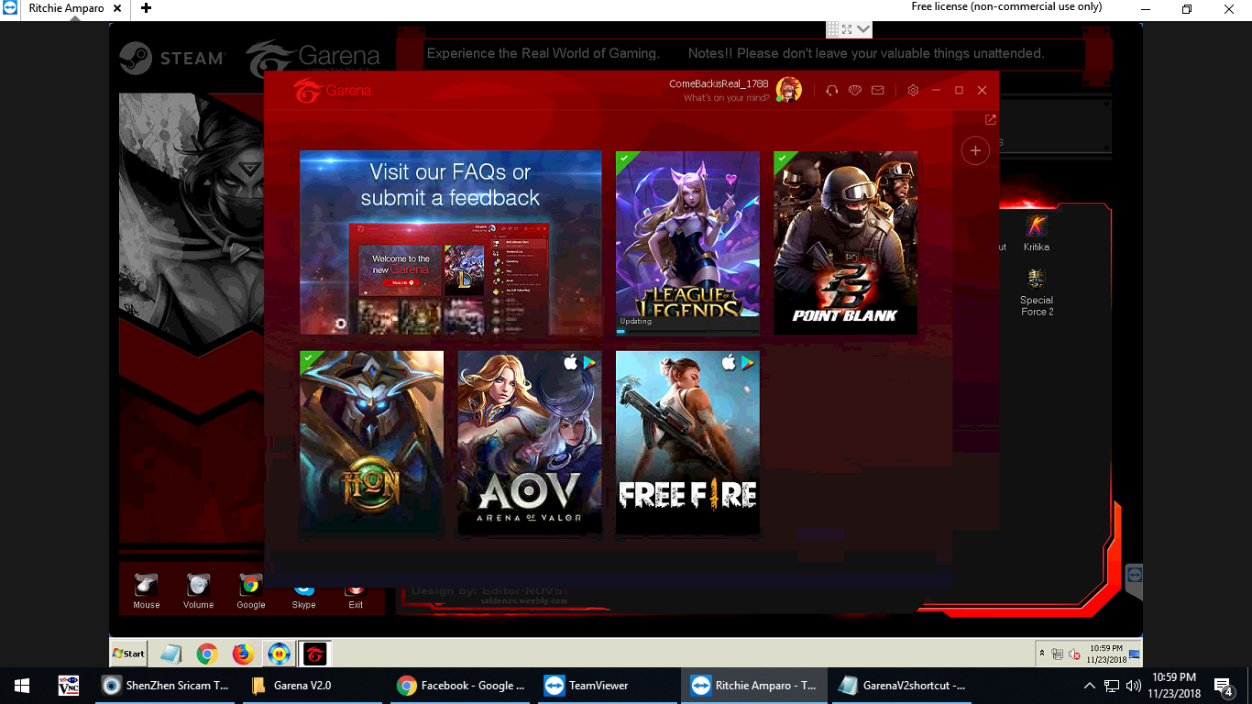Click the Exit launcher icon
This screenshot has height=704, width=1252.
[356, 596]
